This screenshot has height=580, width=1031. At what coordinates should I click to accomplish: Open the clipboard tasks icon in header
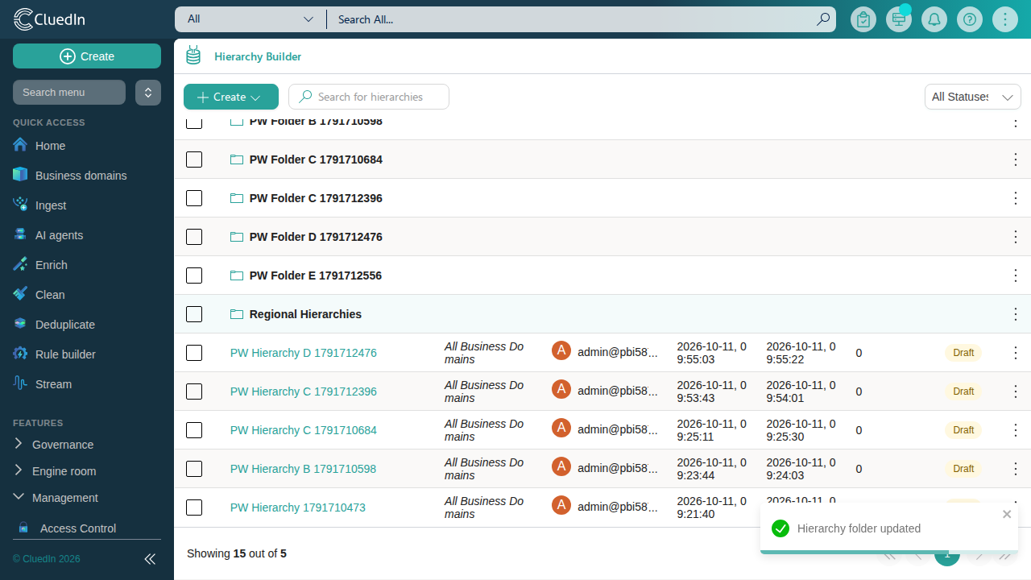[x=863, y=19]
